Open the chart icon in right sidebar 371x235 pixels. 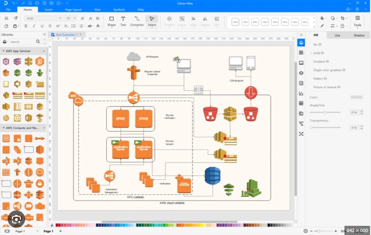301,93
